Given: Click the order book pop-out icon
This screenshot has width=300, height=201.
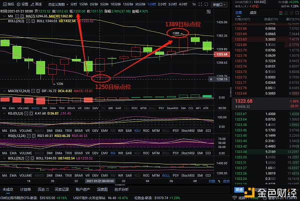Looking at the screenshot, I should 297,13.
